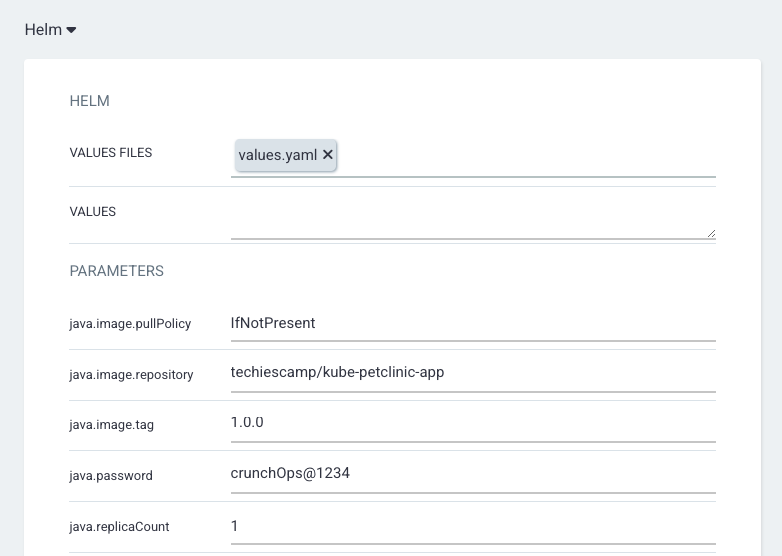Image resolution: width=782 pixels, height=556 pixels.
Task: Focus the Values text area
Action: [473, 219]
